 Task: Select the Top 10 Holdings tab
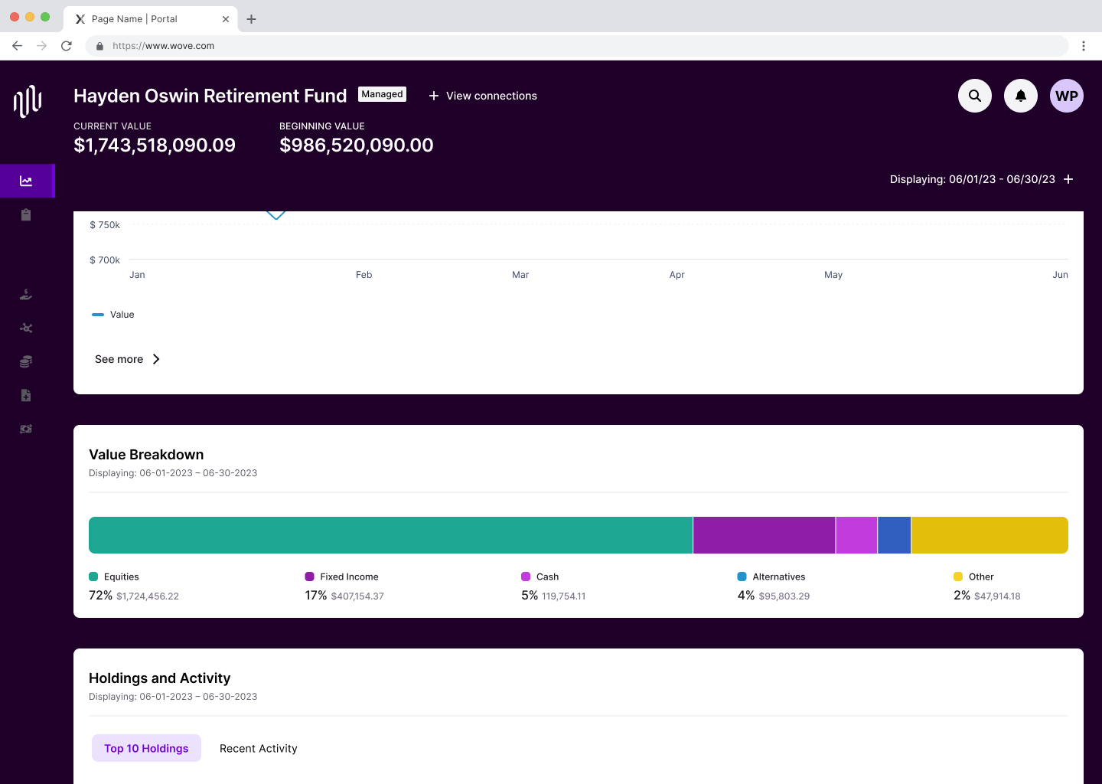point(146,748)
